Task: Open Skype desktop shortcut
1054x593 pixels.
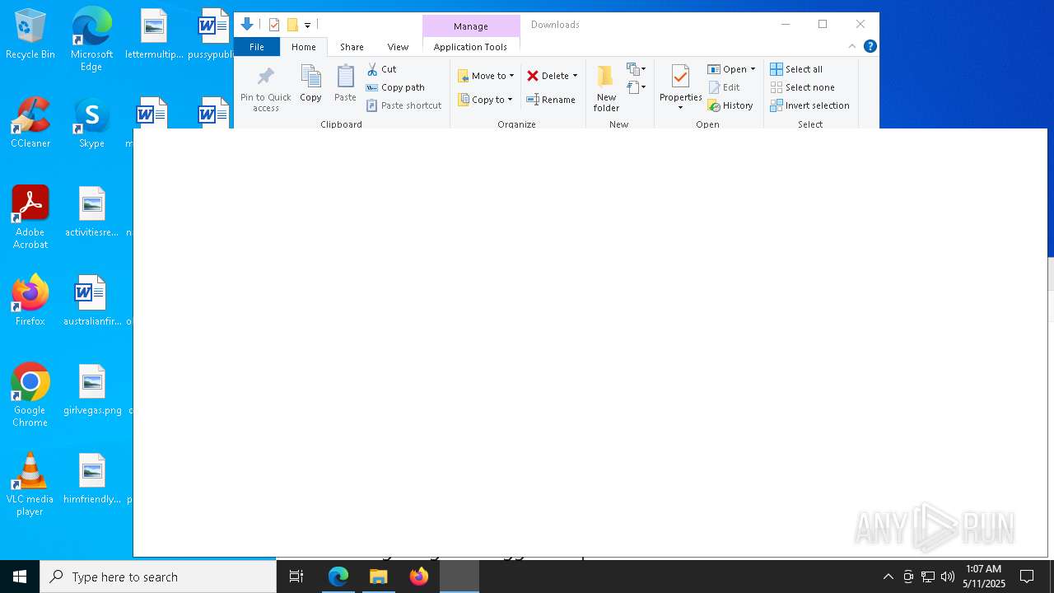Action: click(91, 123)
